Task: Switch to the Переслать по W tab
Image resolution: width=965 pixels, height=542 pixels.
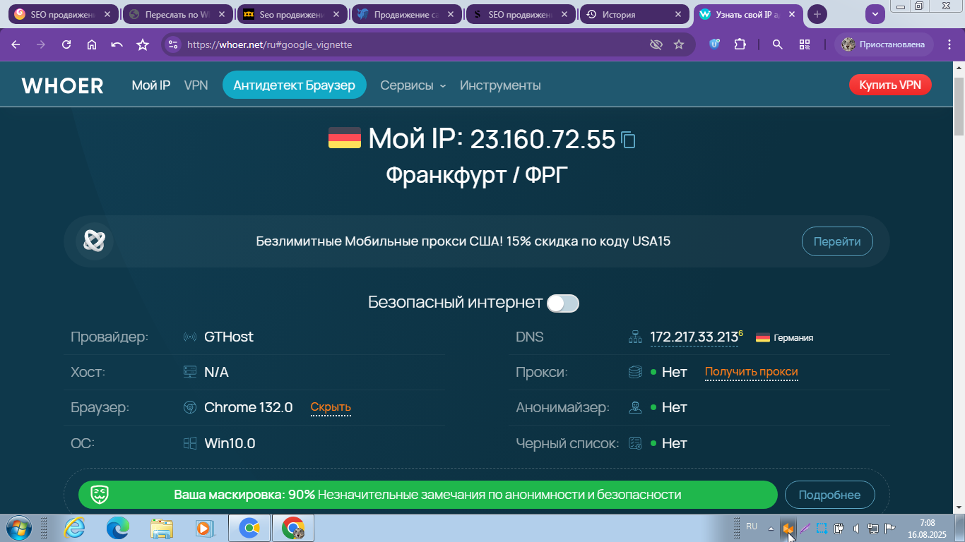Action: tap(177, 14)
